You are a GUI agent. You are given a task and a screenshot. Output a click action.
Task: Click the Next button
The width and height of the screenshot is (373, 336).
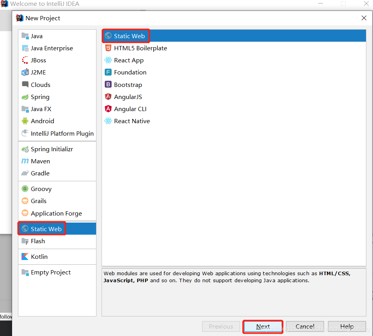[x=263, y=327]
